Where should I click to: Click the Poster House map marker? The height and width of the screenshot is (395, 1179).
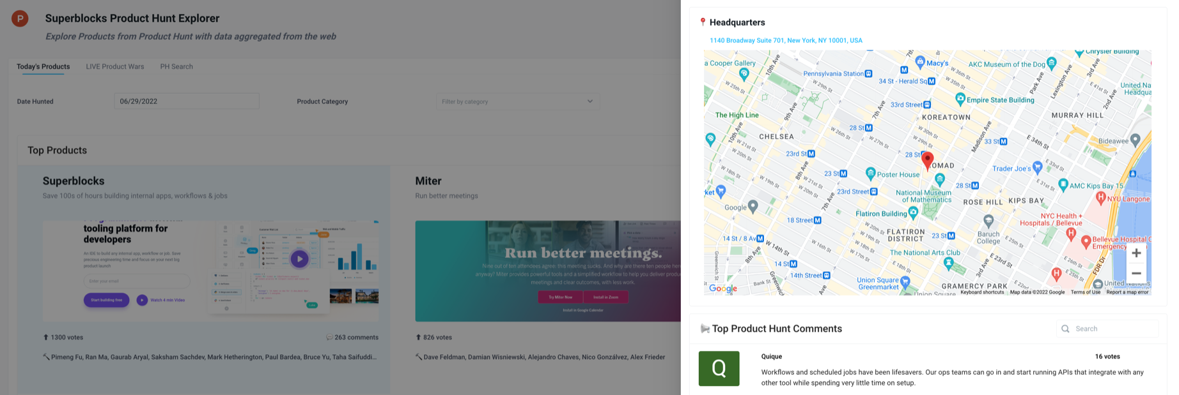tap(870, 174)
